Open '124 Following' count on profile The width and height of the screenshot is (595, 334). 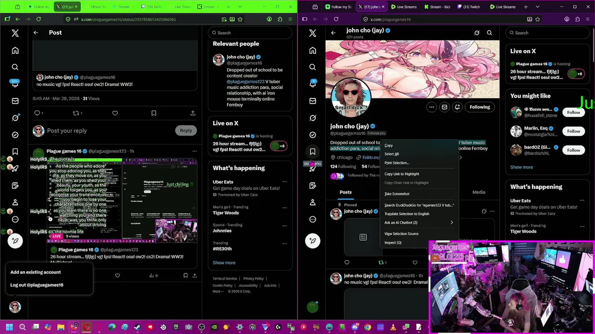point(343,167)
